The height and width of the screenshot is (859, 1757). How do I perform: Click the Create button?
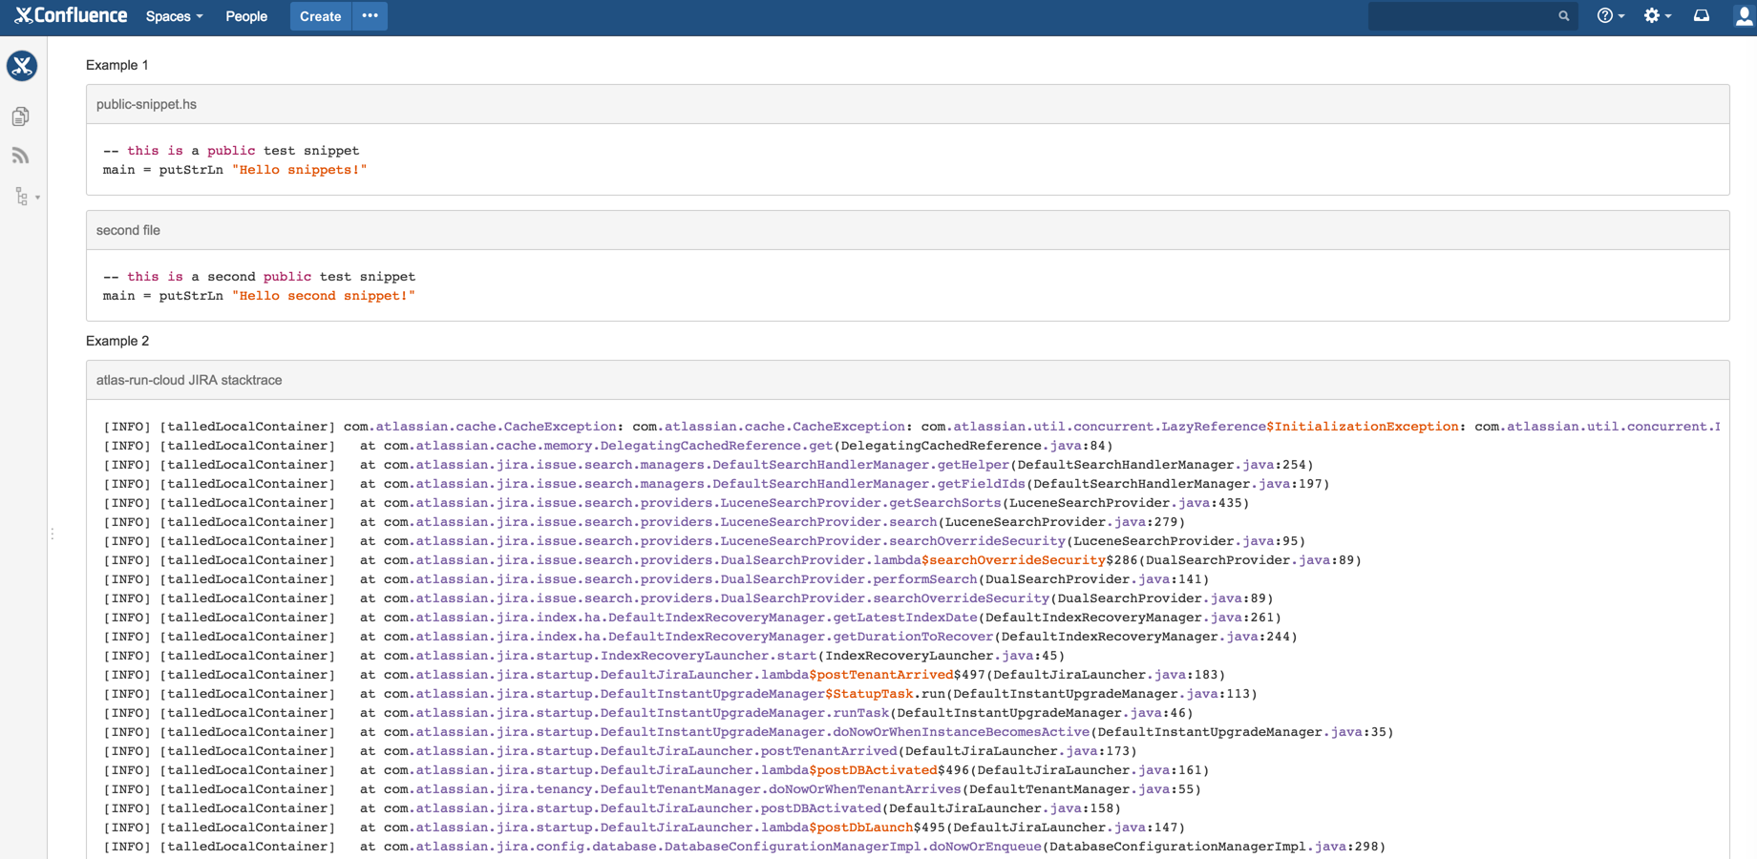(320, 16)
